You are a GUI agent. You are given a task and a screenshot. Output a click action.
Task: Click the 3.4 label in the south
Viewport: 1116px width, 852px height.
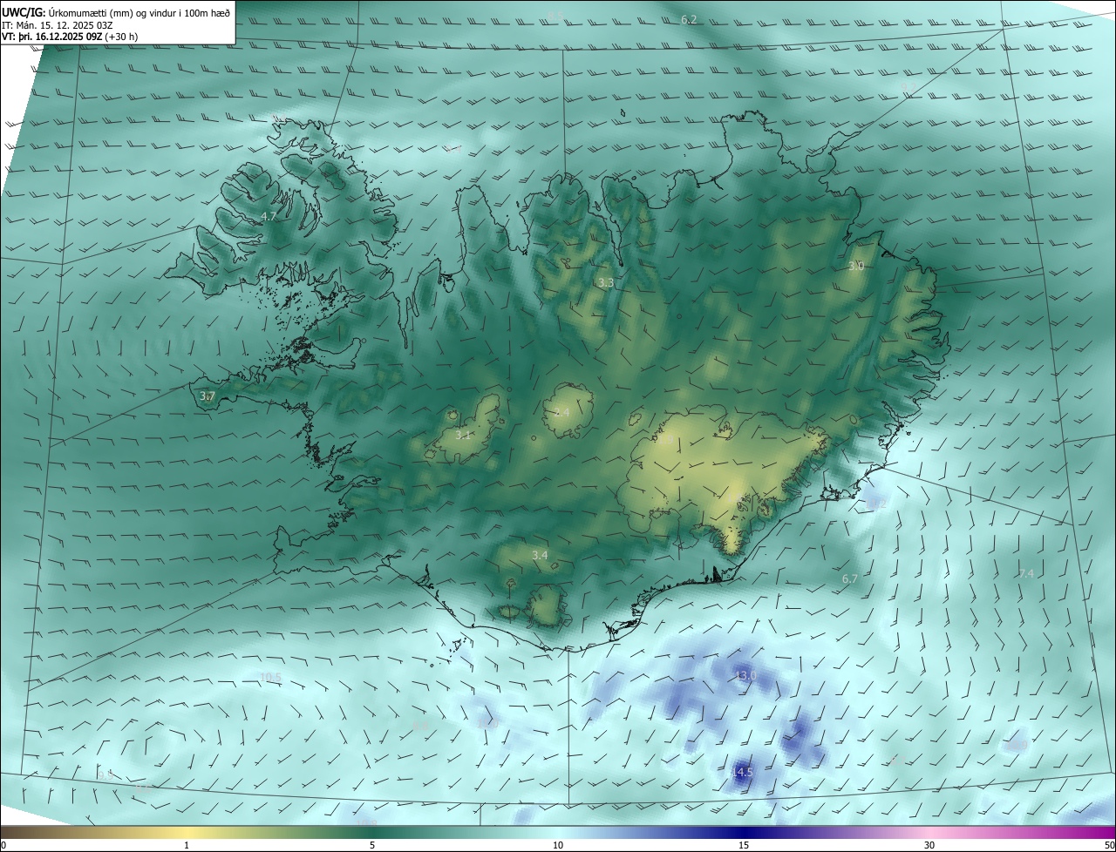coord(540,555)
